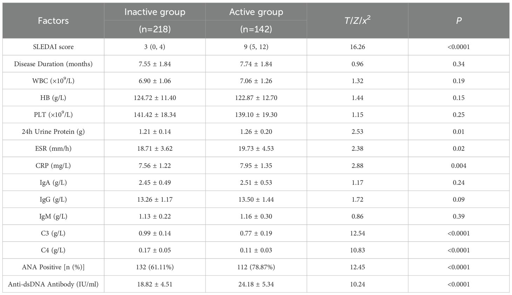
Task: Select the ESR statistic value 2.38
Action: [x=357, y=148]
